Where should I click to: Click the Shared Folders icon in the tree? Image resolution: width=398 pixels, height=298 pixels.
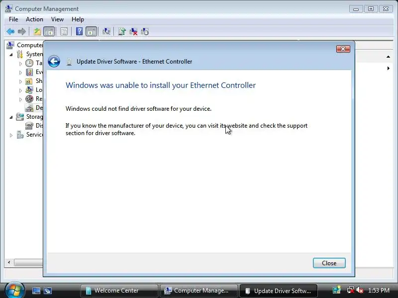tap(29, 81)
